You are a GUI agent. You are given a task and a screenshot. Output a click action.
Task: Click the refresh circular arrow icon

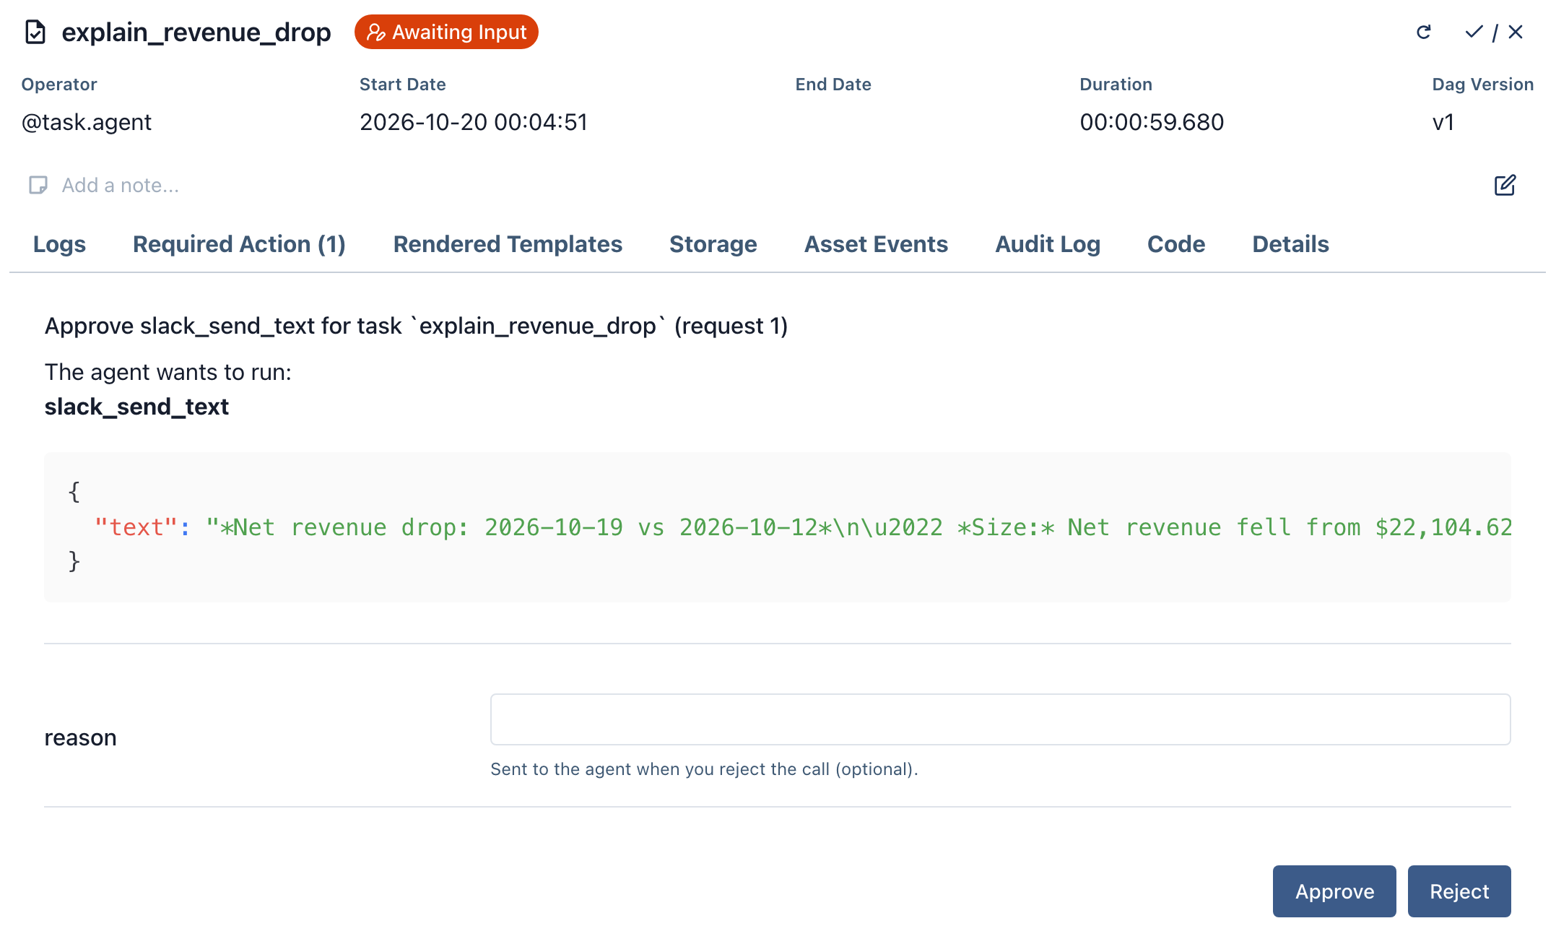click(x=1424, y=33)
